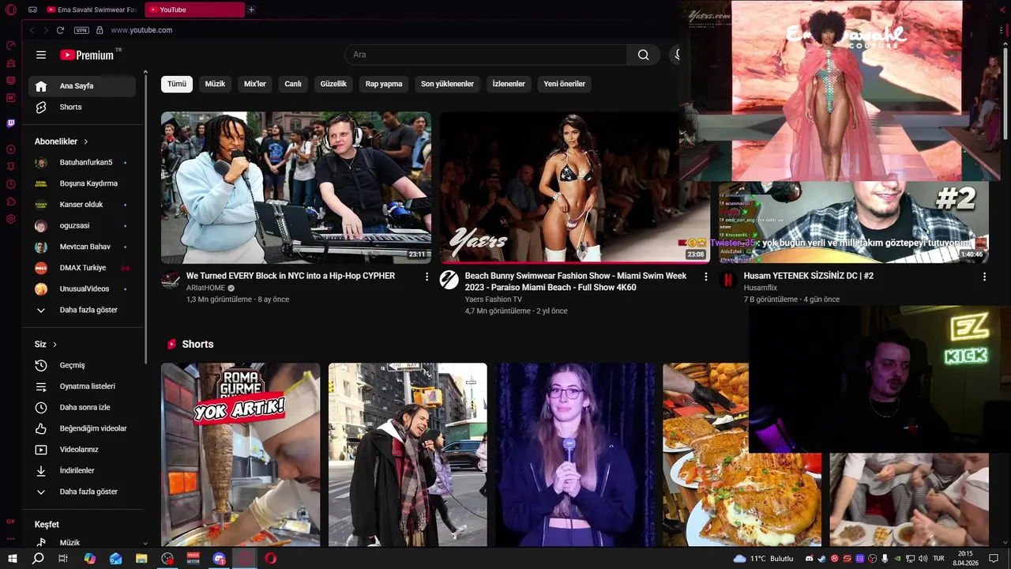Open Videolarınız your videos

tap(82, 450)
